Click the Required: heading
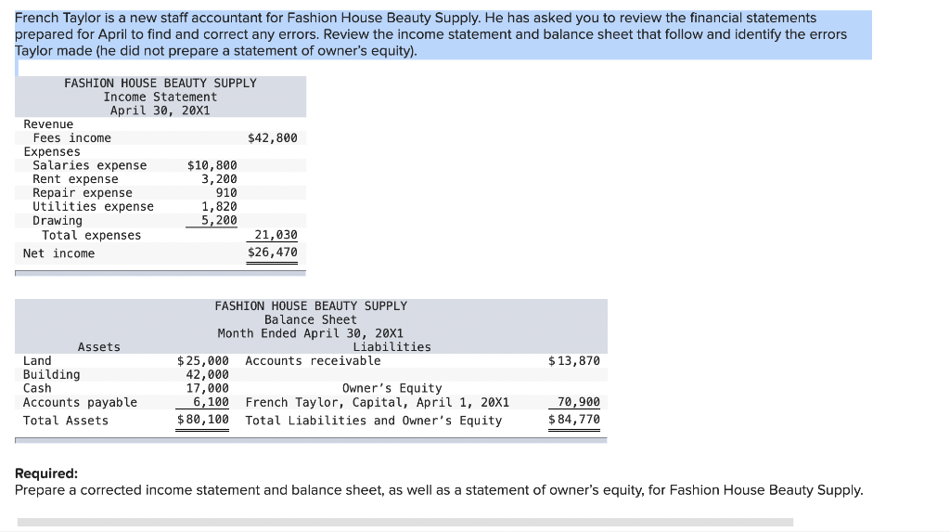950x532 pixels. [x=46, y=474]
